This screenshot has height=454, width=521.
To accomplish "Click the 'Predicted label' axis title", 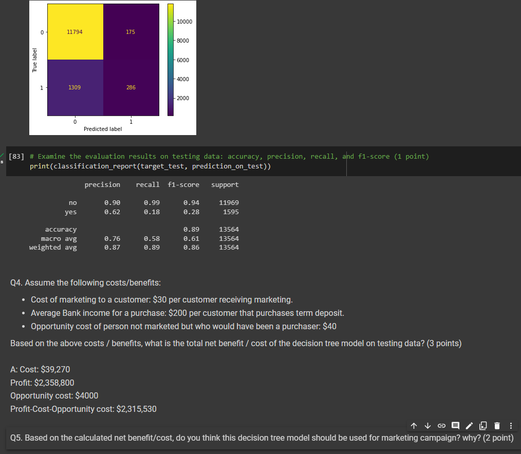I will click(x=103, y=129).
